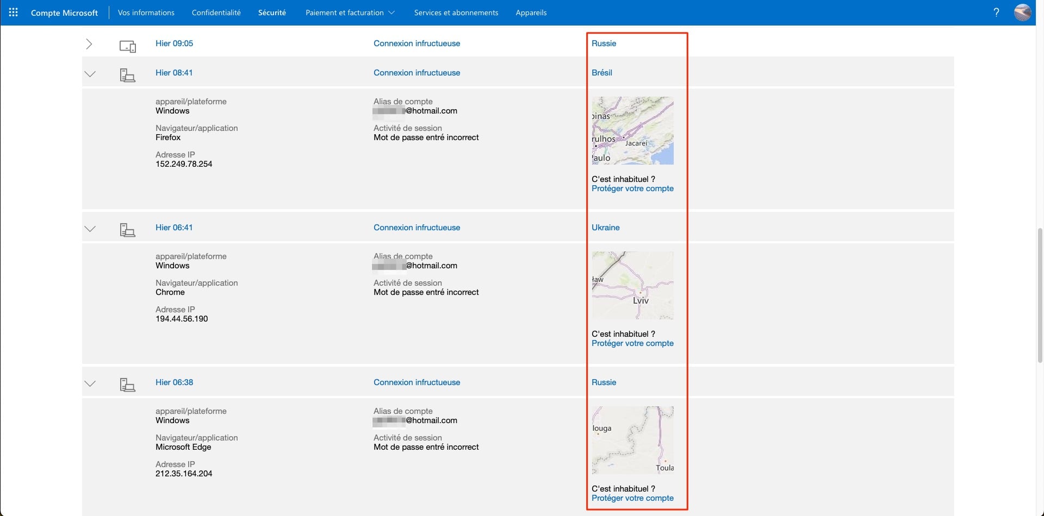Open Paiement et facturation dropdown menu
This screenshot has height=516, width=1044.
pyautogui.click(x=350, y=12)
